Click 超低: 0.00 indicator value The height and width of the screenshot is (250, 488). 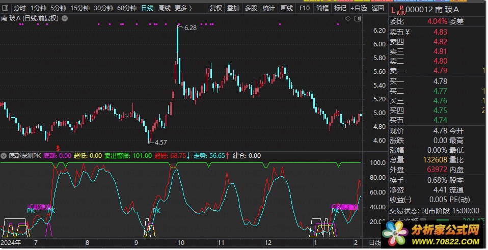(88, 156)
